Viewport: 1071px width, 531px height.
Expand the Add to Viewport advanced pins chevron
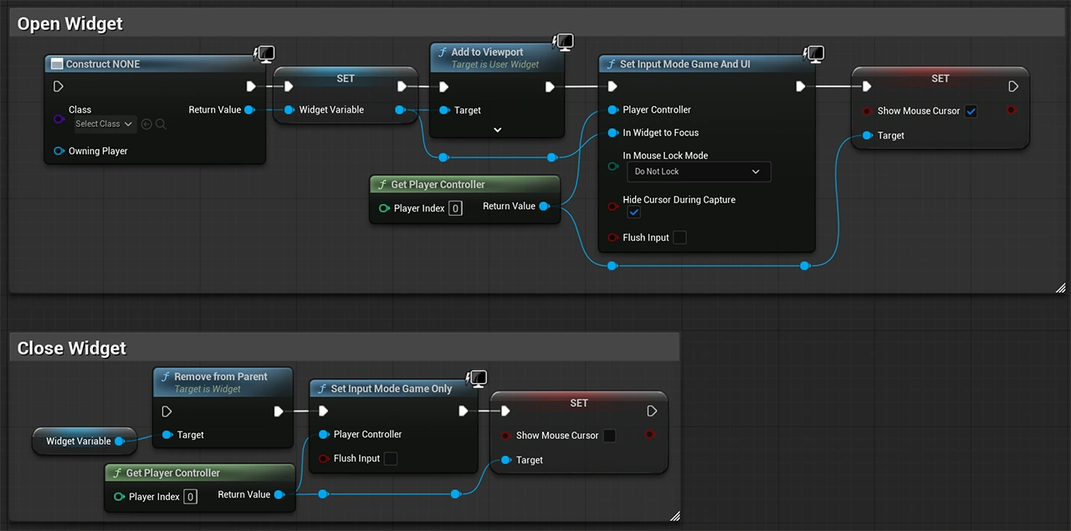[x=497, y=130]
